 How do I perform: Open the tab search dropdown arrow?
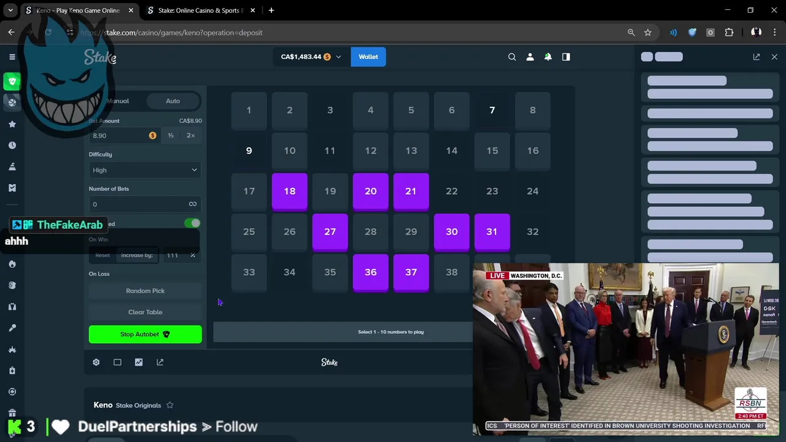[10, 10]
